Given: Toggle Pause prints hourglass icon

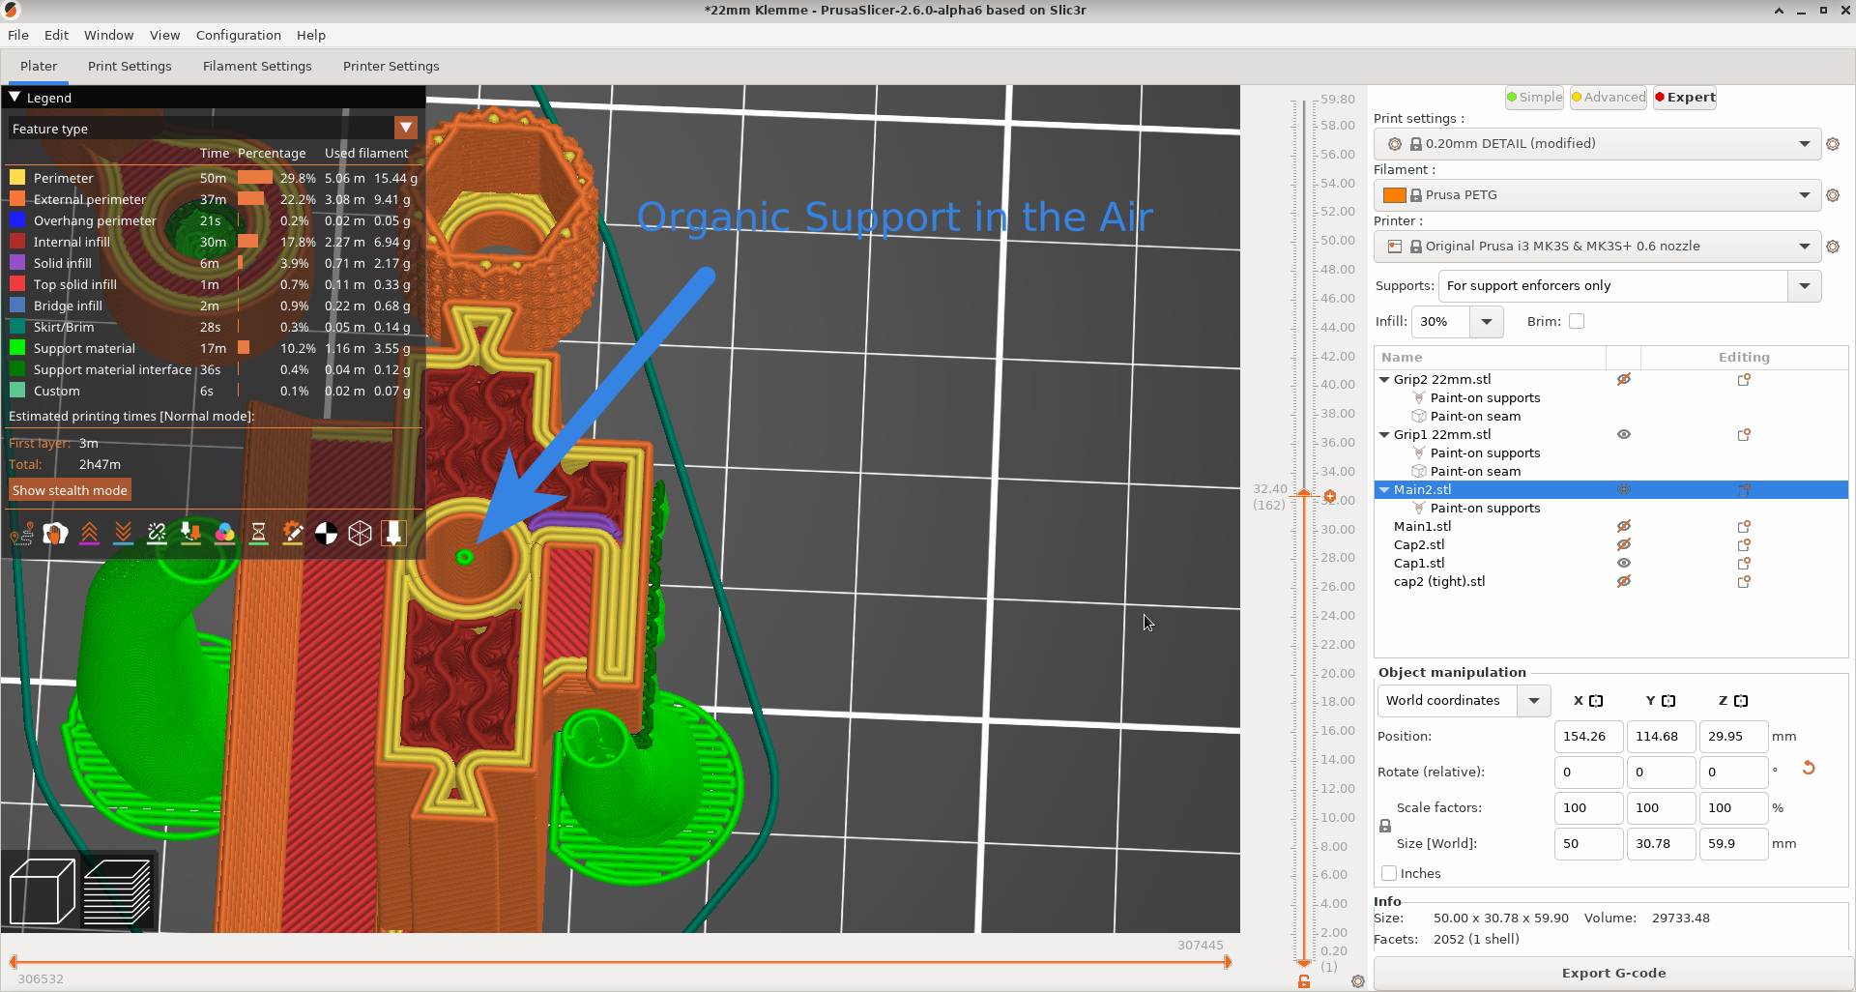Looking at the screenshot, I should [x=258, y=533].
